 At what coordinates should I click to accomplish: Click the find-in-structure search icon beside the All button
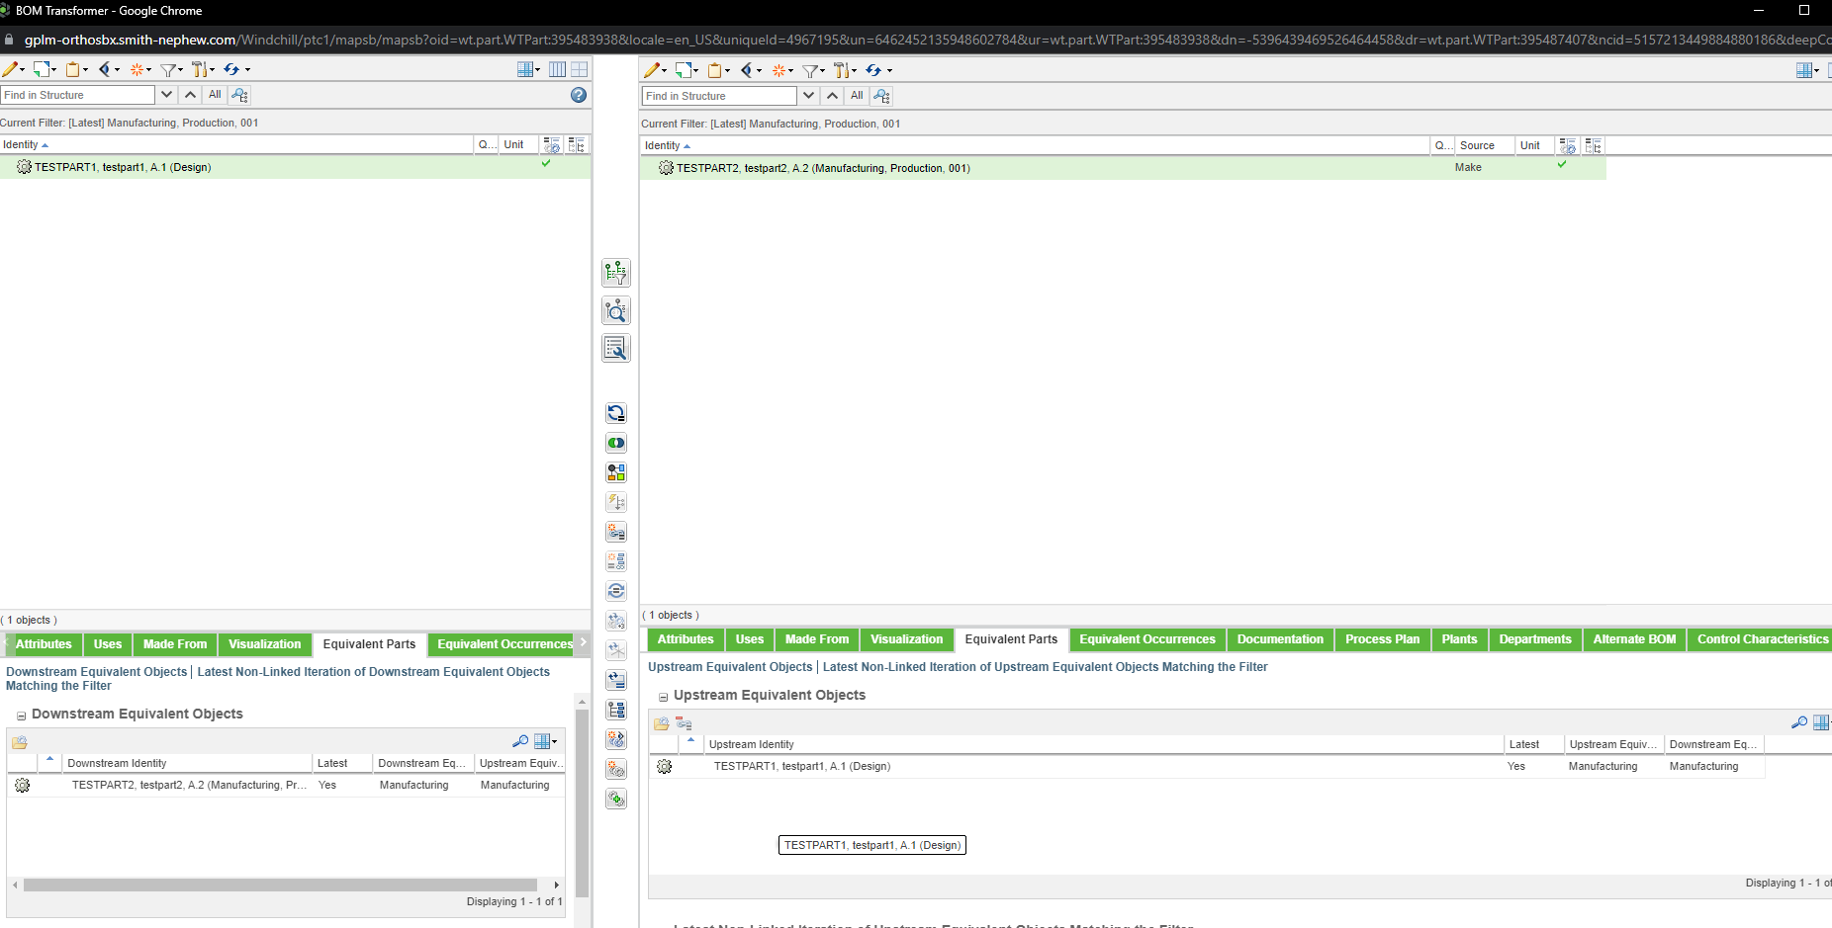[x=239, y=94]
